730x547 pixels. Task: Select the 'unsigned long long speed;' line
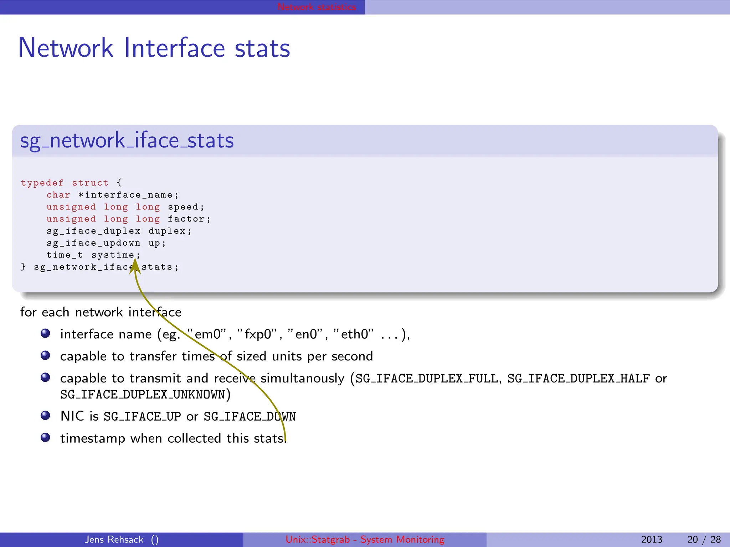pos(125,207)
